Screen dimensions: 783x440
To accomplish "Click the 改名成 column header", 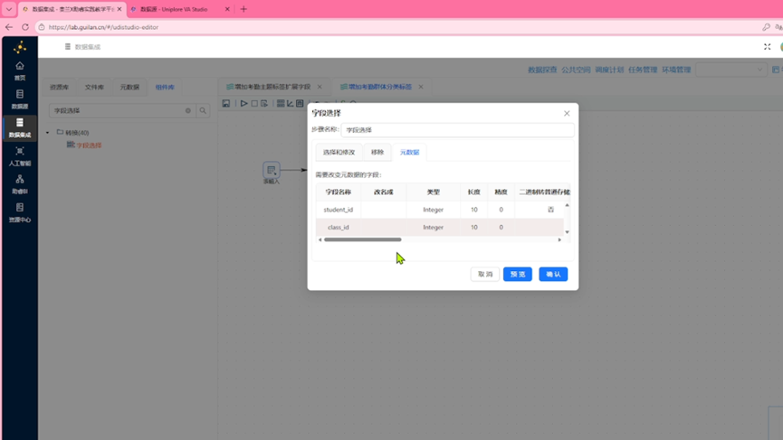I will click(384, 192).
